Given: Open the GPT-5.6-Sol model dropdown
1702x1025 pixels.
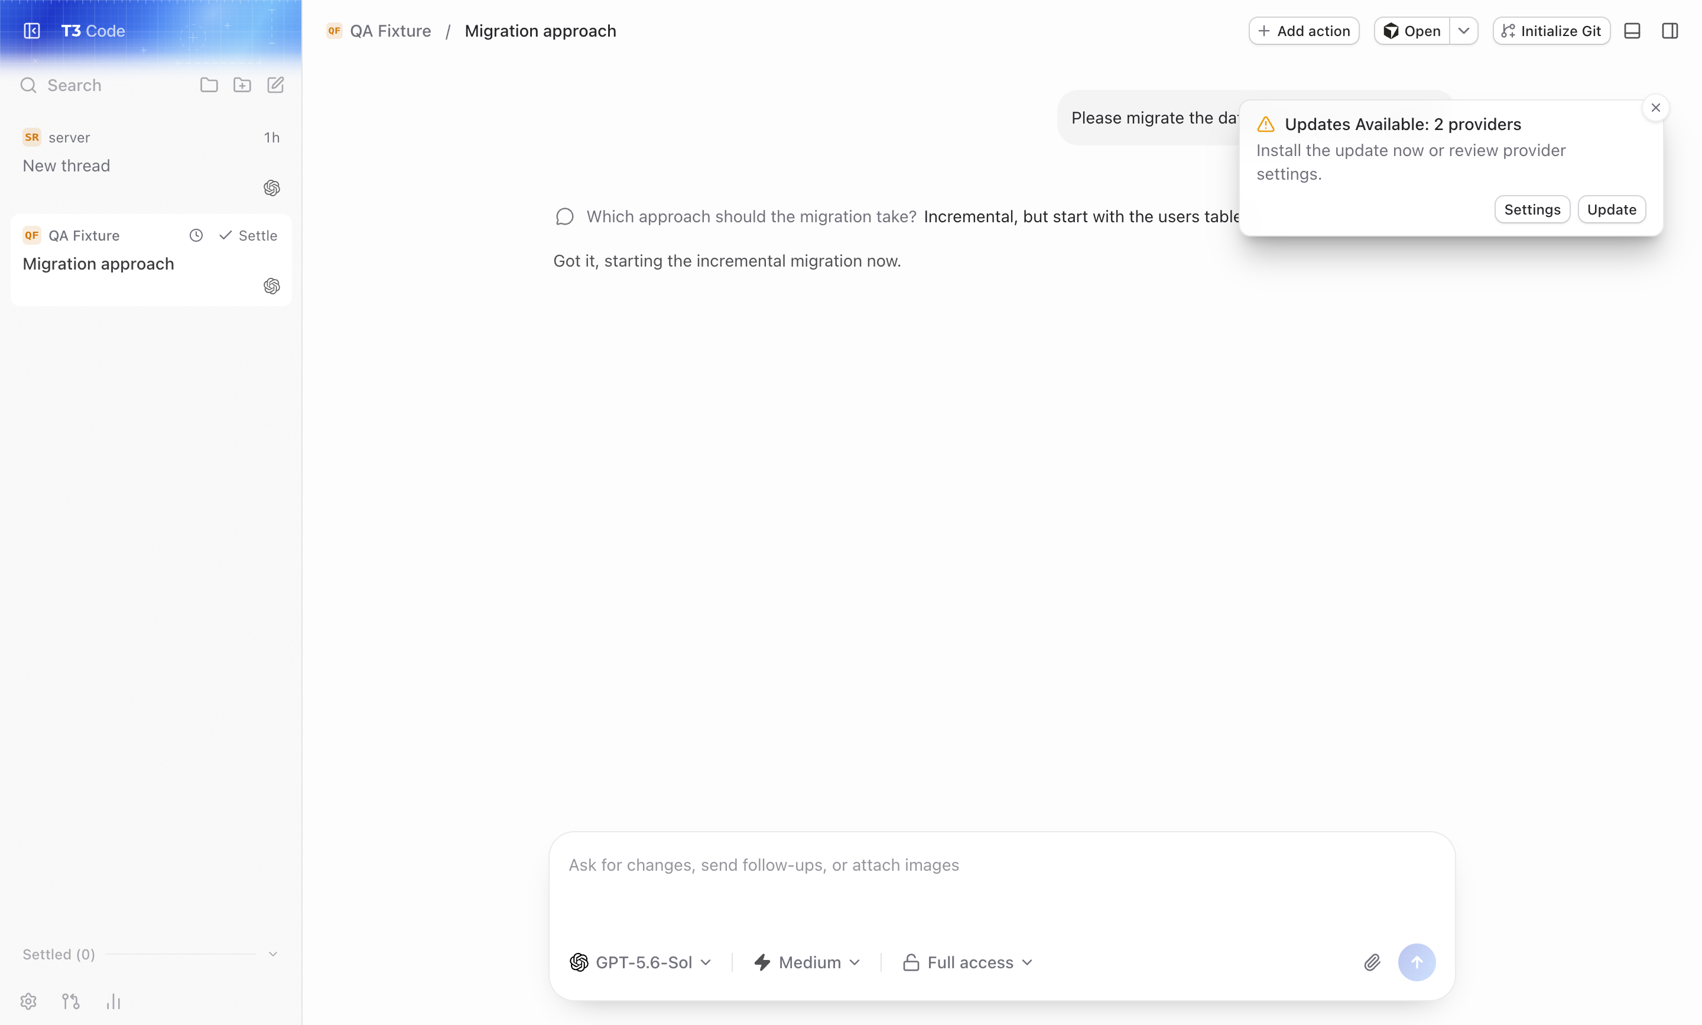Looking at the screenshot, I should pyautogui.click(x=640, y=962).
